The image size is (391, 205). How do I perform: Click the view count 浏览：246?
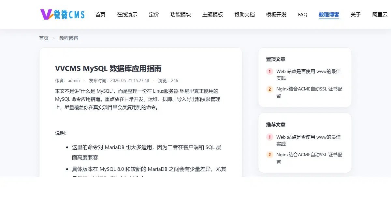tap(168, 80)
